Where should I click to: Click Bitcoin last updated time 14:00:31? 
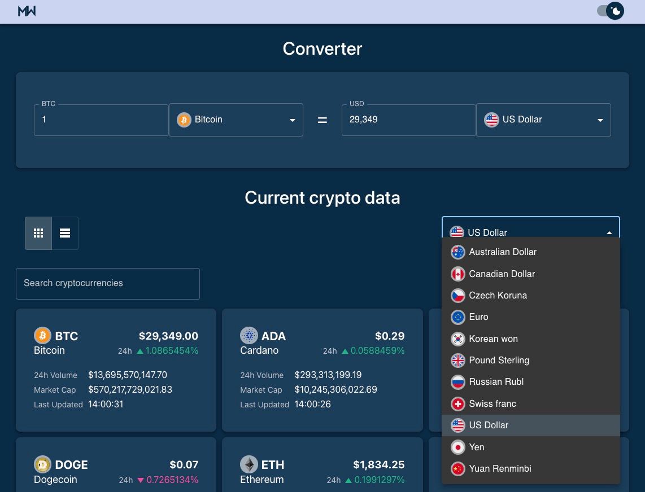106,405
